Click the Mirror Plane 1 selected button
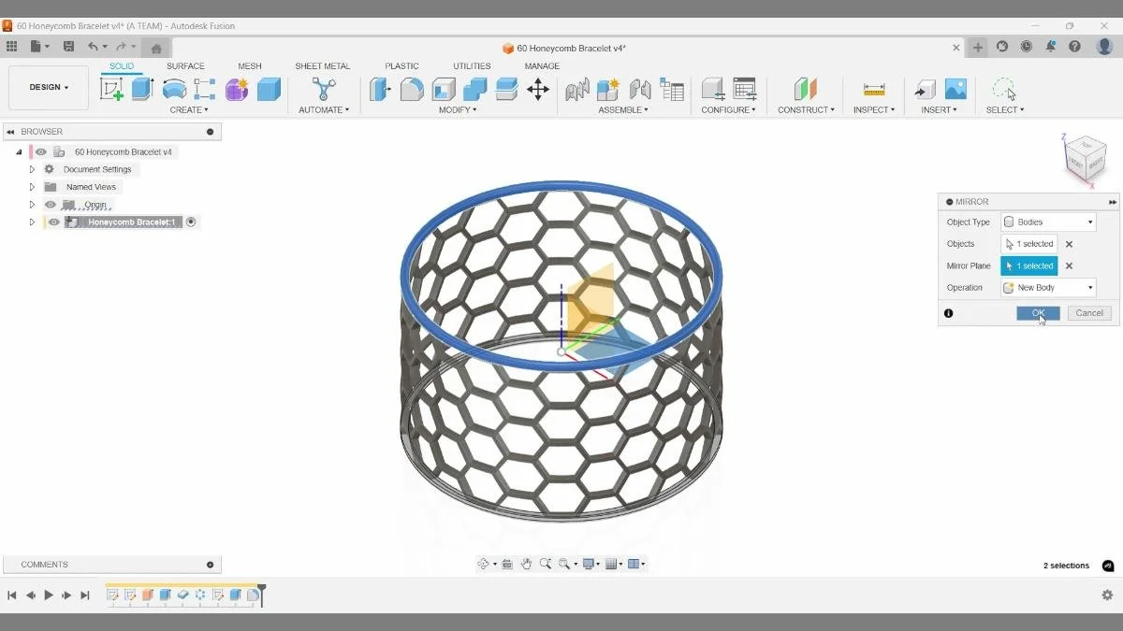This screenshot has width=1123, height=631. click(x=1029, y=266)
